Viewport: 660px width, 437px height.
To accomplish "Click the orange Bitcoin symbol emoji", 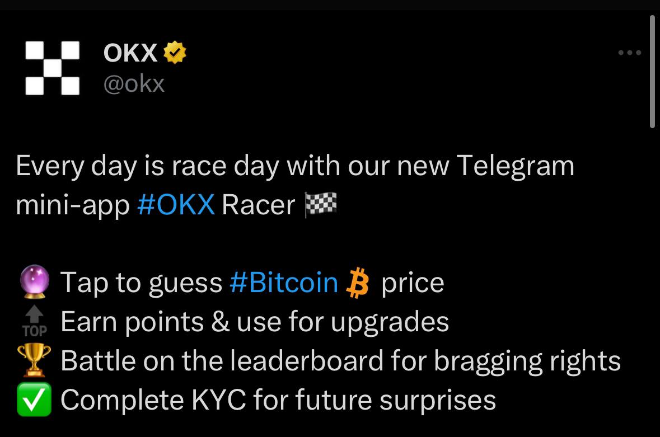I will 358,283.
